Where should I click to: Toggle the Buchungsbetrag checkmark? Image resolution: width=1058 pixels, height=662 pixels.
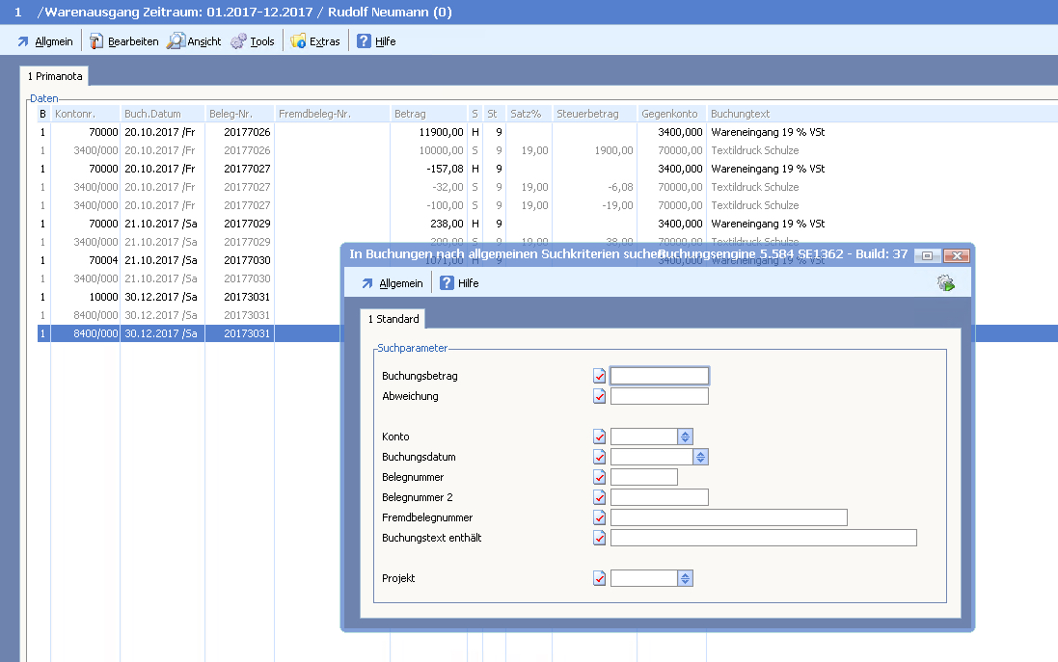click(x=600, y=376)
